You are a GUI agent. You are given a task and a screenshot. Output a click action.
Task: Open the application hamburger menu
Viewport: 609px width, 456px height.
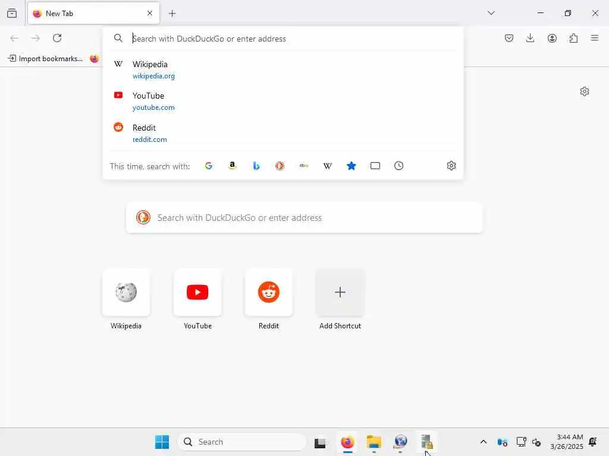click(595, 38)
